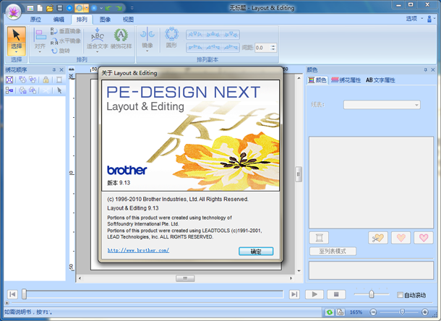This screenshot has width=441, height=321.
Task: Click the green Redo arrow
Action: 119,8
